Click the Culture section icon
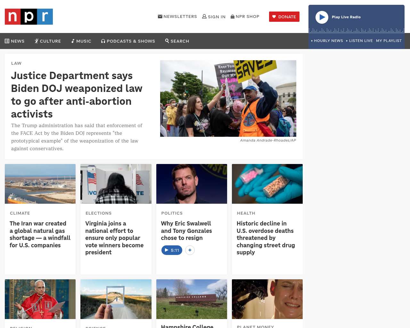Image resolution: width=410 pixels, height=328 pixels. coord(37,41)
